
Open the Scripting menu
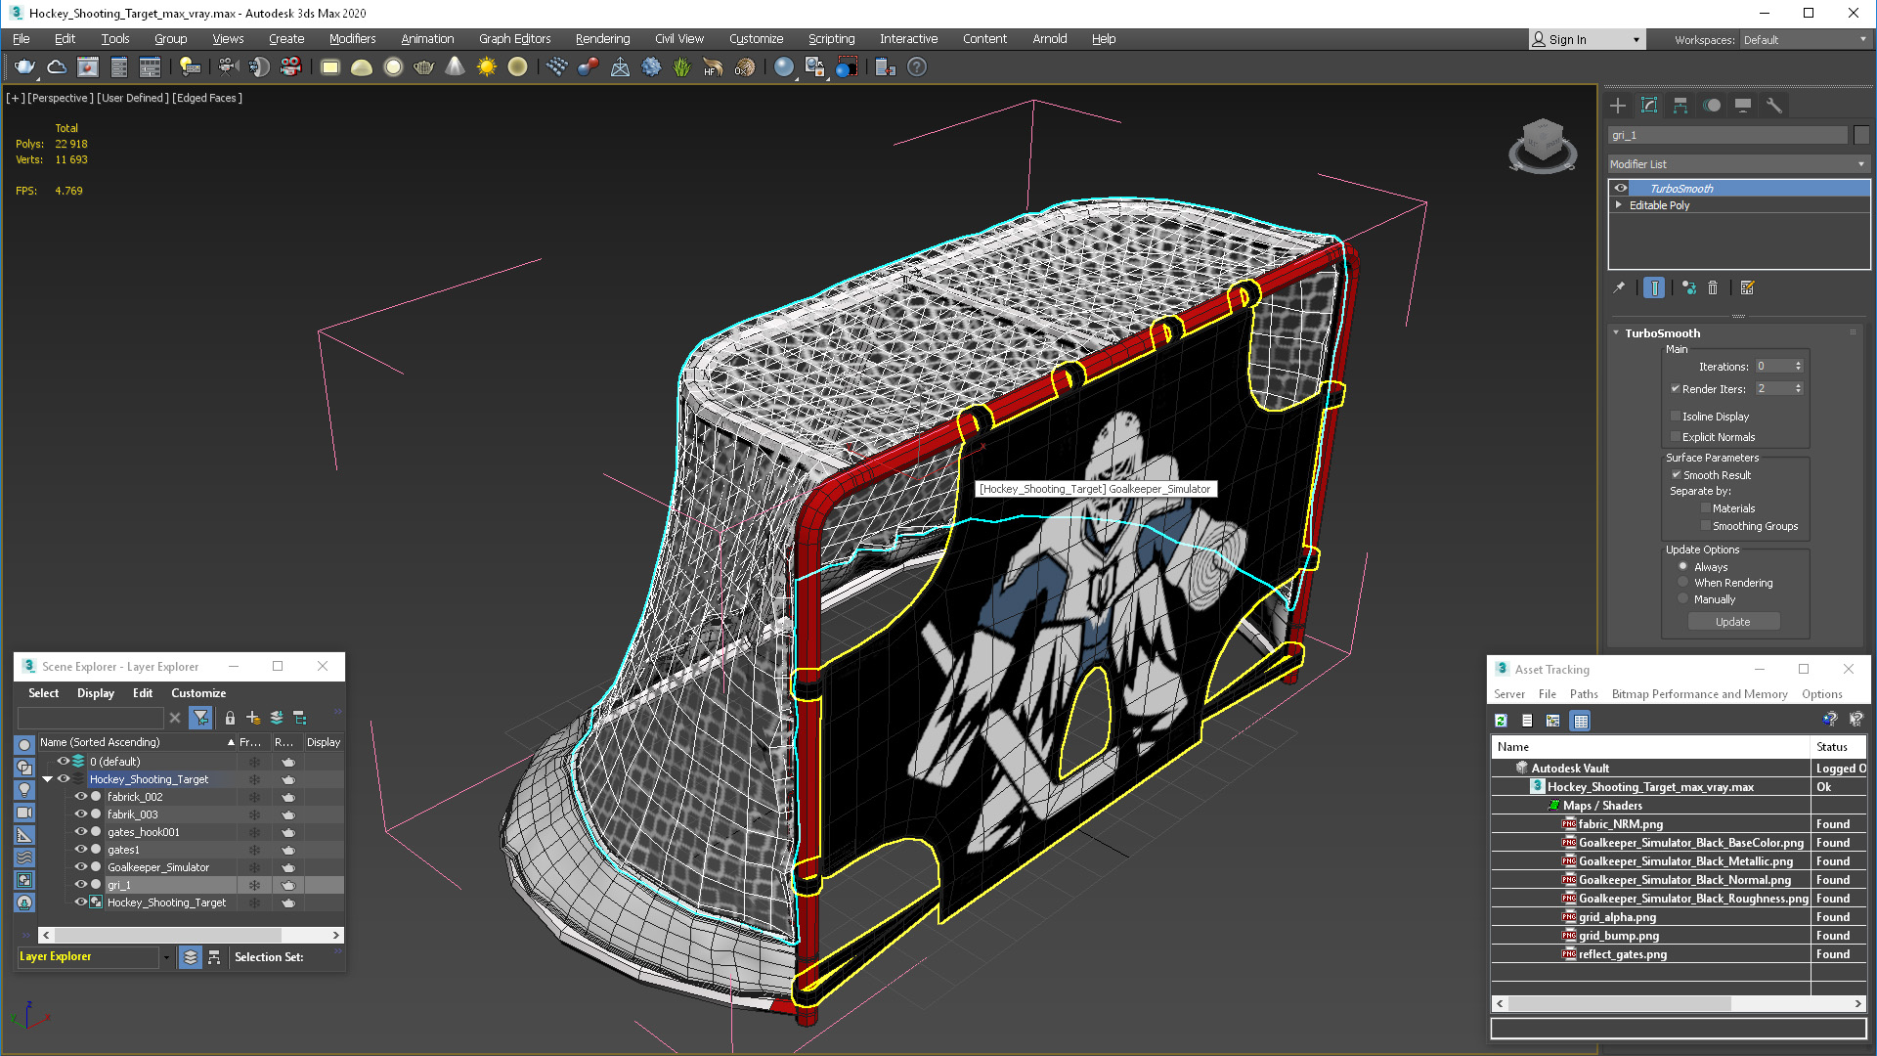point(831,39)
